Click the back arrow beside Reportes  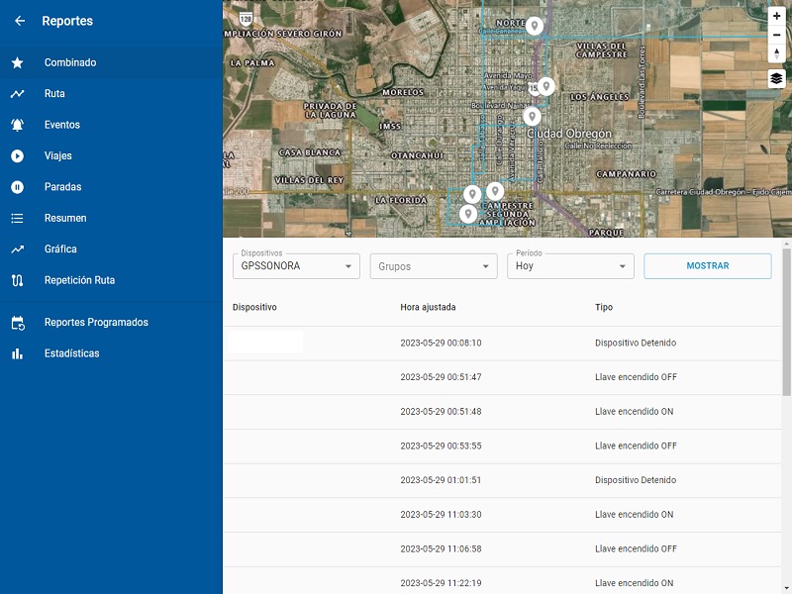(19, 21)
